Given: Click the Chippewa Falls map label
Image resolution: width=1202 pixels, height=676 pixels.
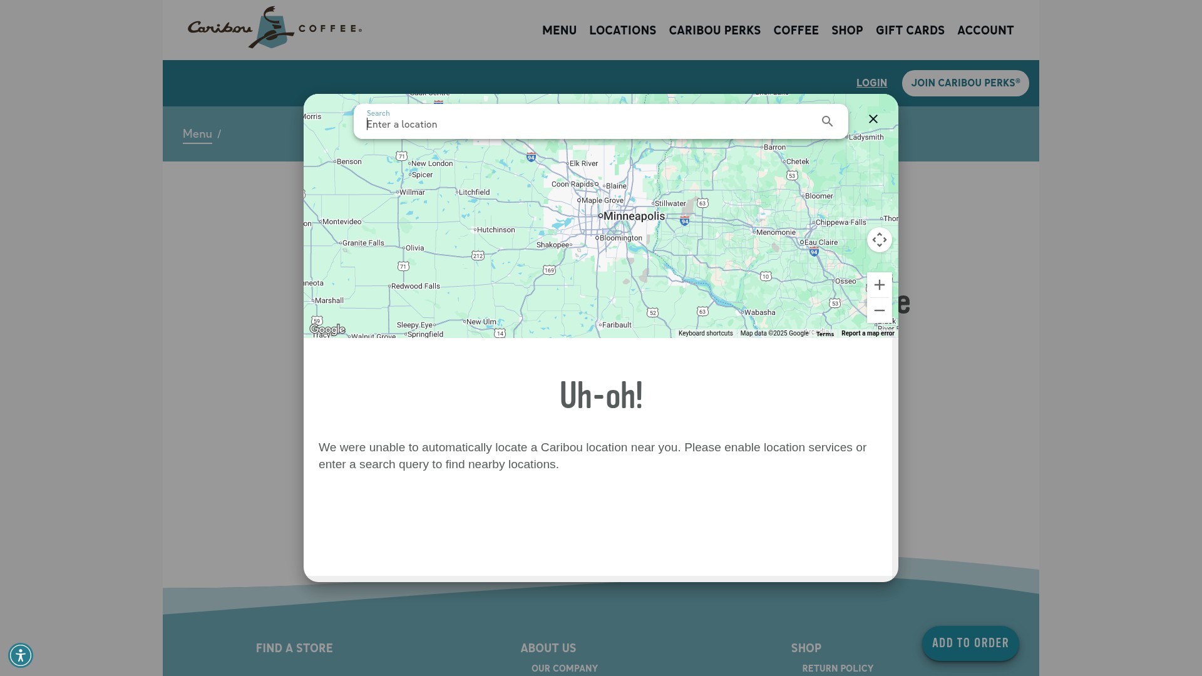Looking at the screenshot, I should click(x=841, y=222).
